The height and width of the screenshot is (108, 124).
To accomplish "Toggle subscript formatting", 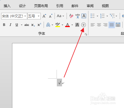I will point(33,25).
